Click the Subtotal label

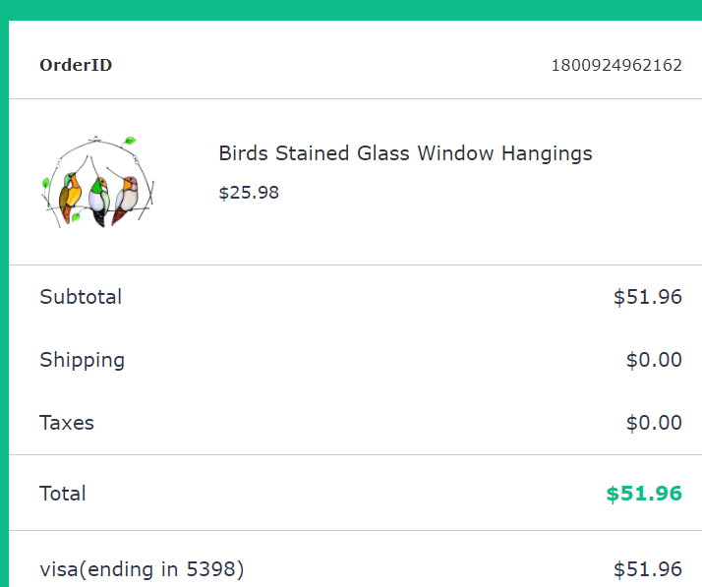tap(81, 297)
